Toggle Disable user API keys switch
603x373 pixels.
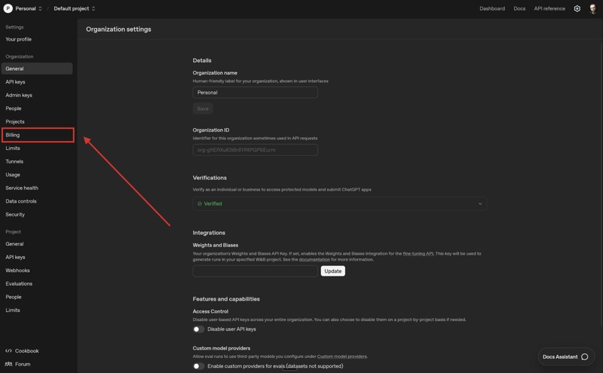[198, 329]
